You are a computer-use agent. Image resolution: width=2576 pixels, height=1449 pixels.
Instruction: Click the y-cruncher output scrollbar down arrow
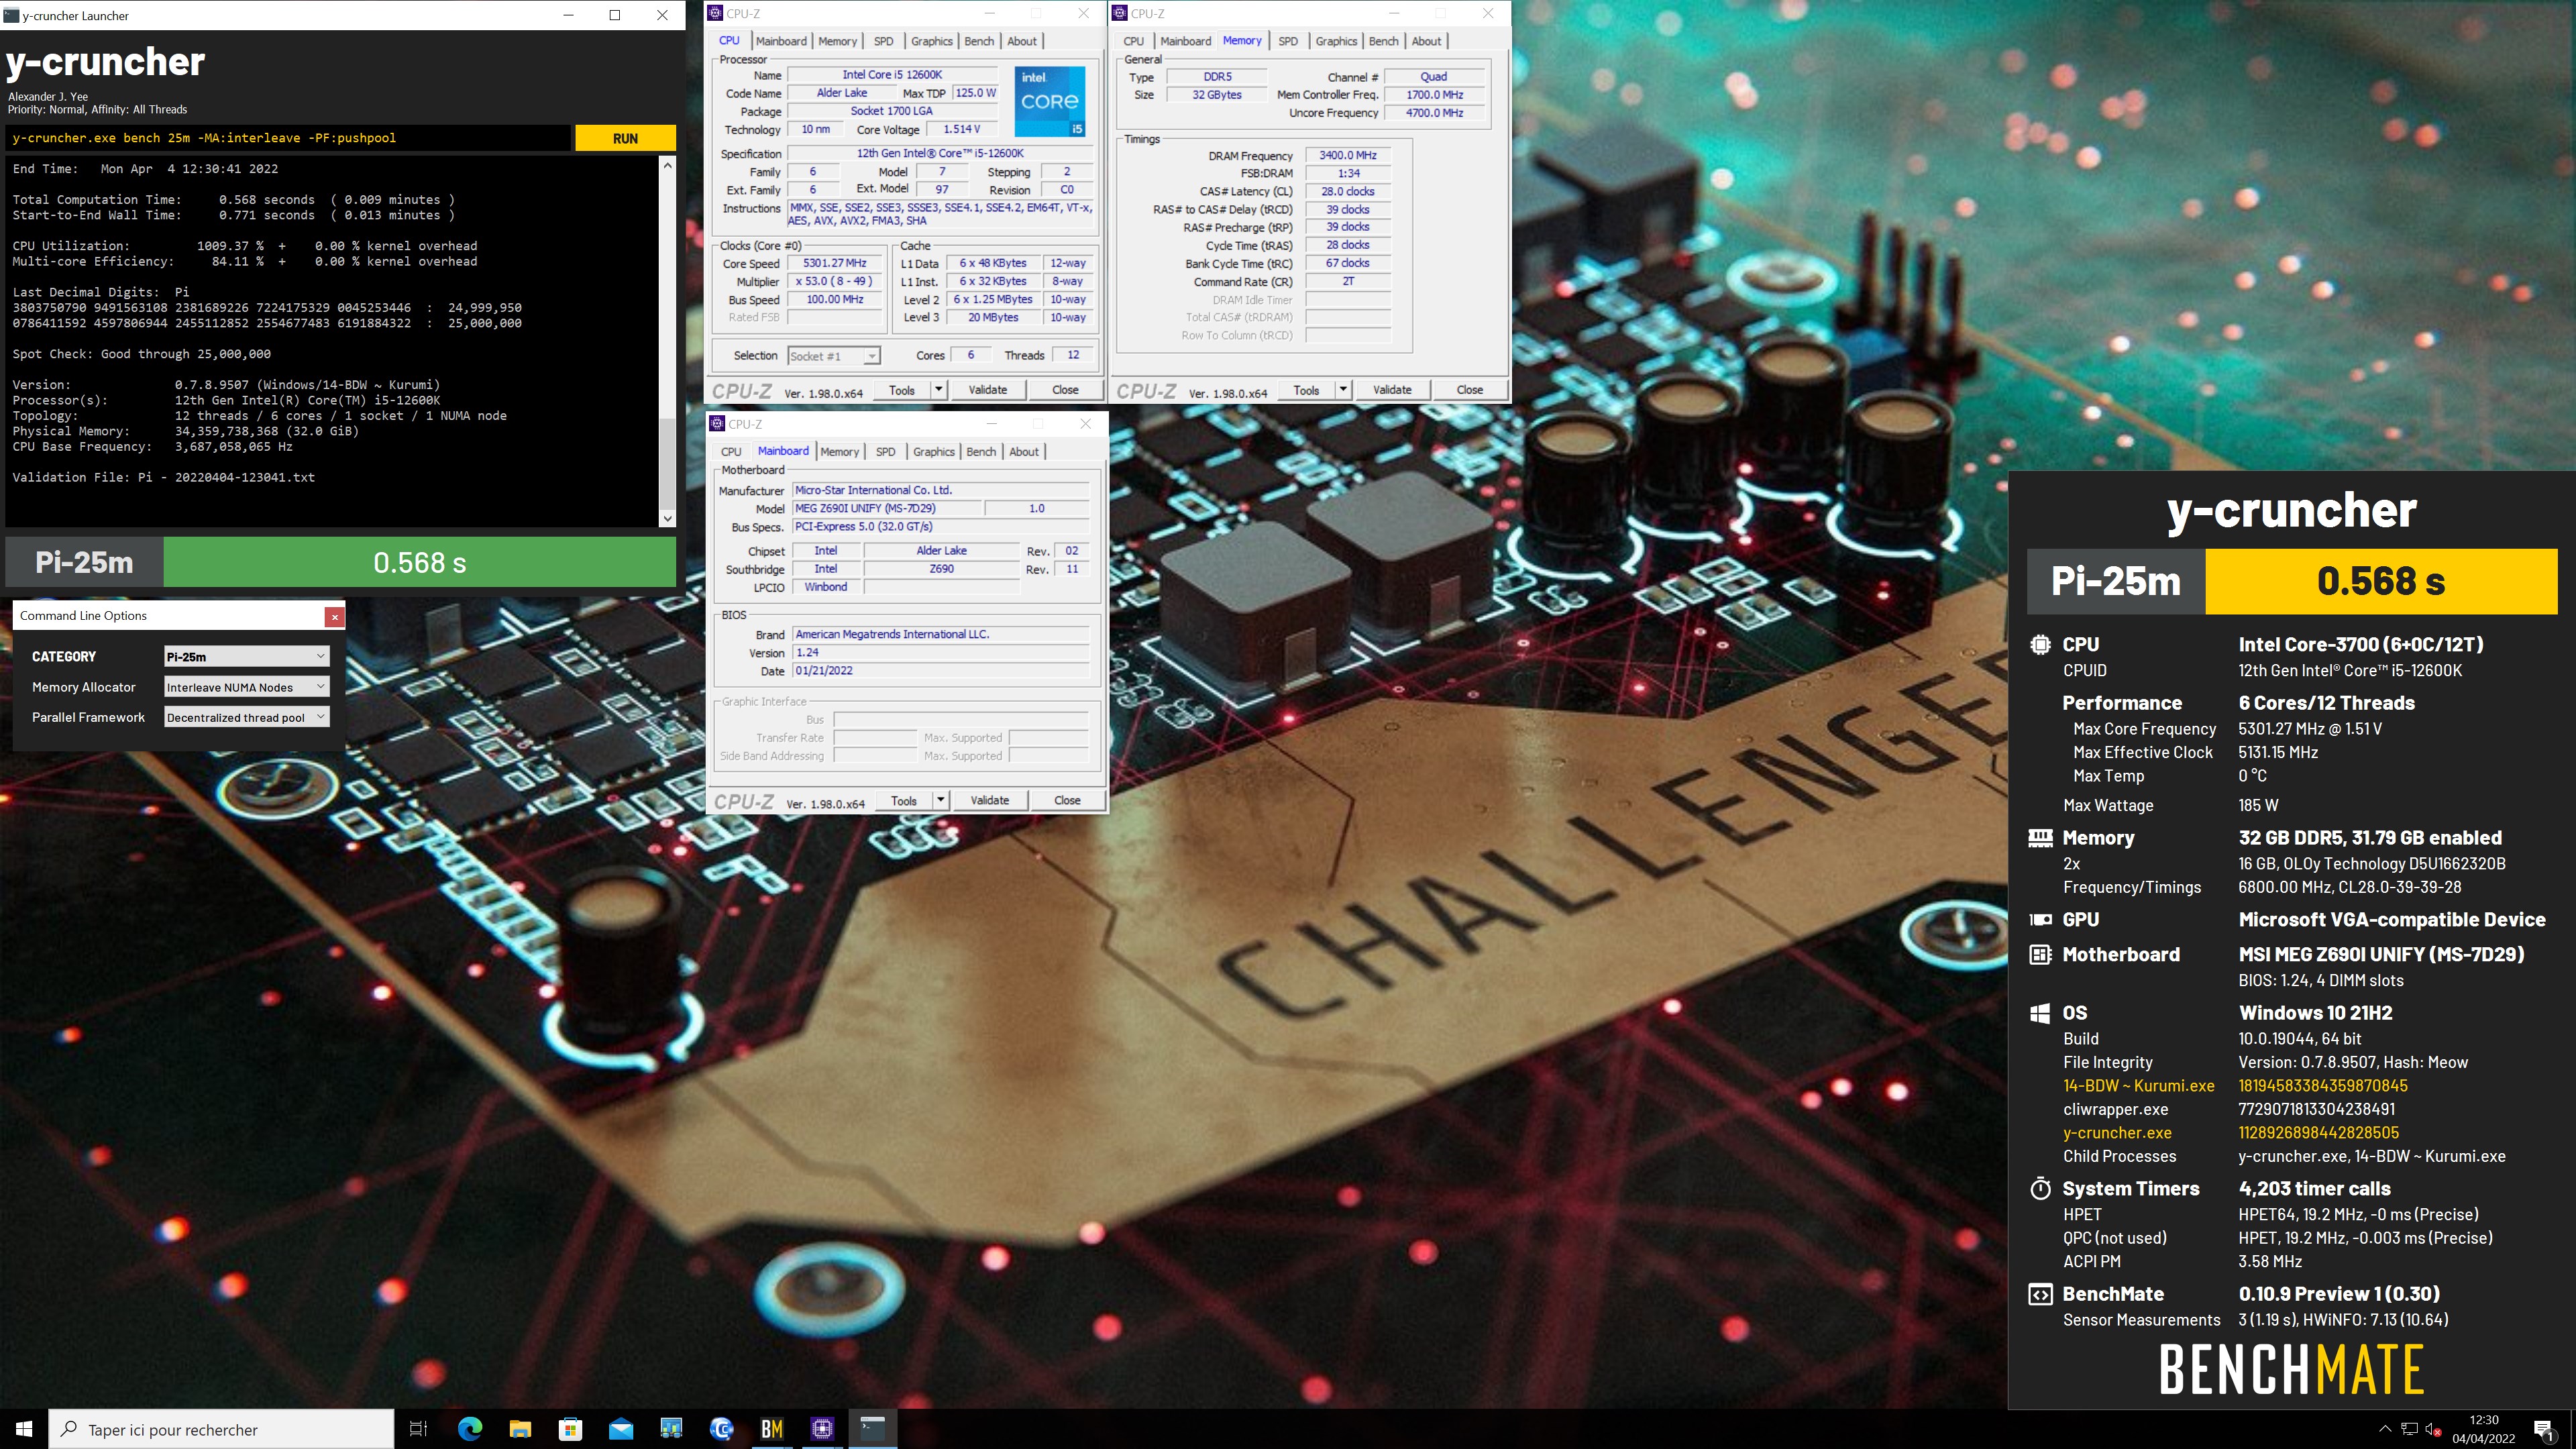coord(668,518)
